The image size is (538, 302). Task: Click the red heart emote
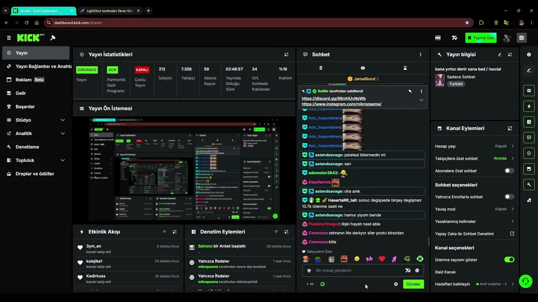pyautogui.click(x=382, y=259)
